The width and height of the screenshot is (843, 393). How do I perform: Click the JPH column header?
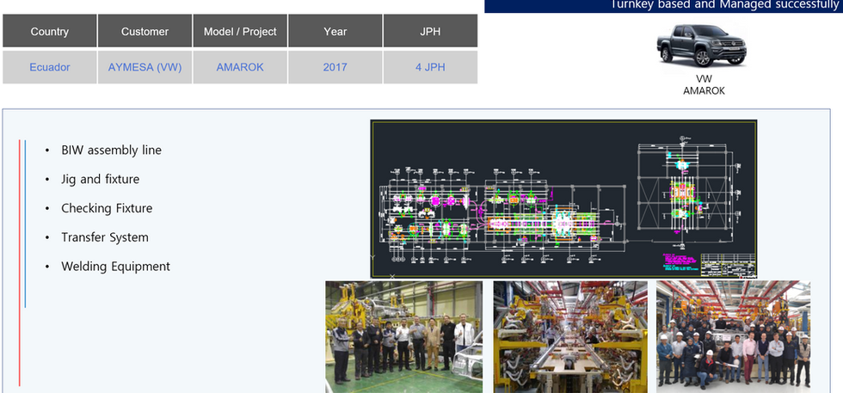point(430,31)
